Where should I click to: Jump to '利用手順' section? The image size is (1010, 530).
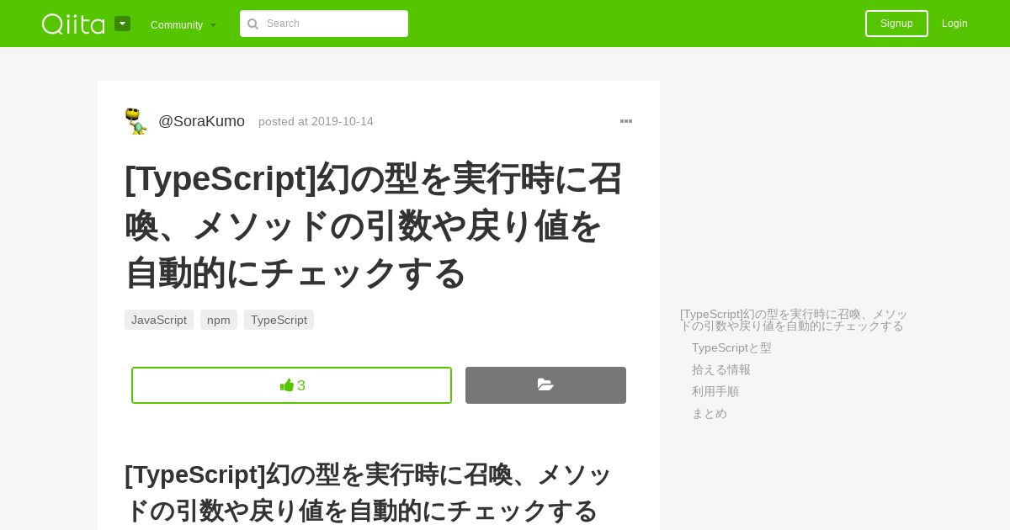point(715,391)
